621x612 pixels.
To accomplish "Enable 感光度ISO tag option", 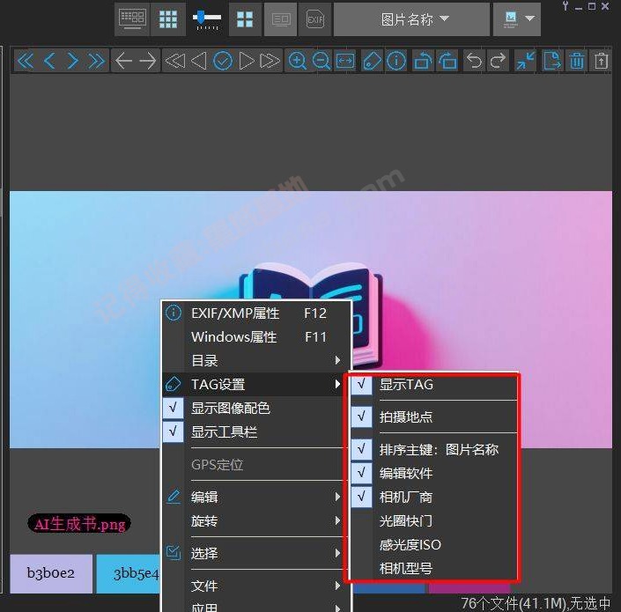I will click(x=433, y=545).
